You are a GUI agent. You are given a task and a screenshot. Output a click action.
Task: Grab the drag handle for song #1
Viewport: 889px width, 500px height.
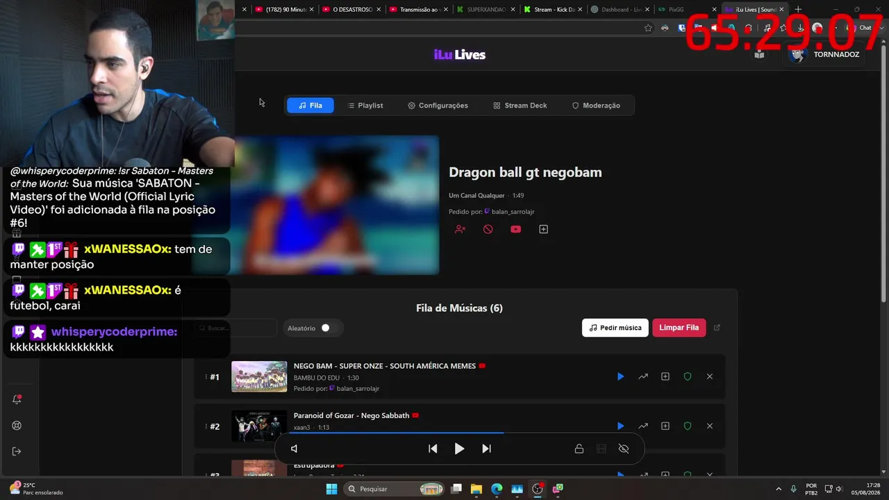(206, 376)
